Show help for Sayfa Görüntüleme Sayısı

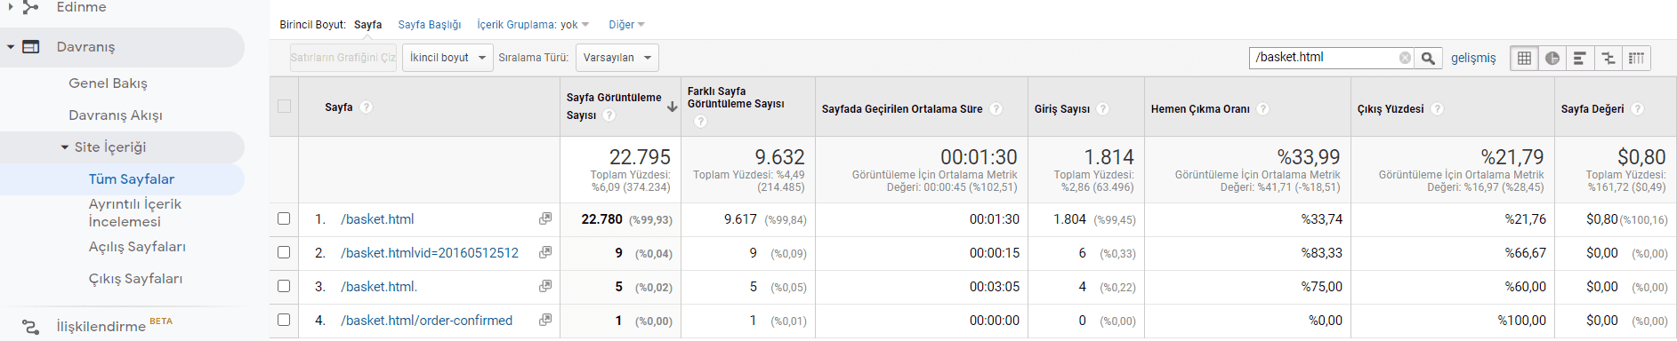click(609, 115)
